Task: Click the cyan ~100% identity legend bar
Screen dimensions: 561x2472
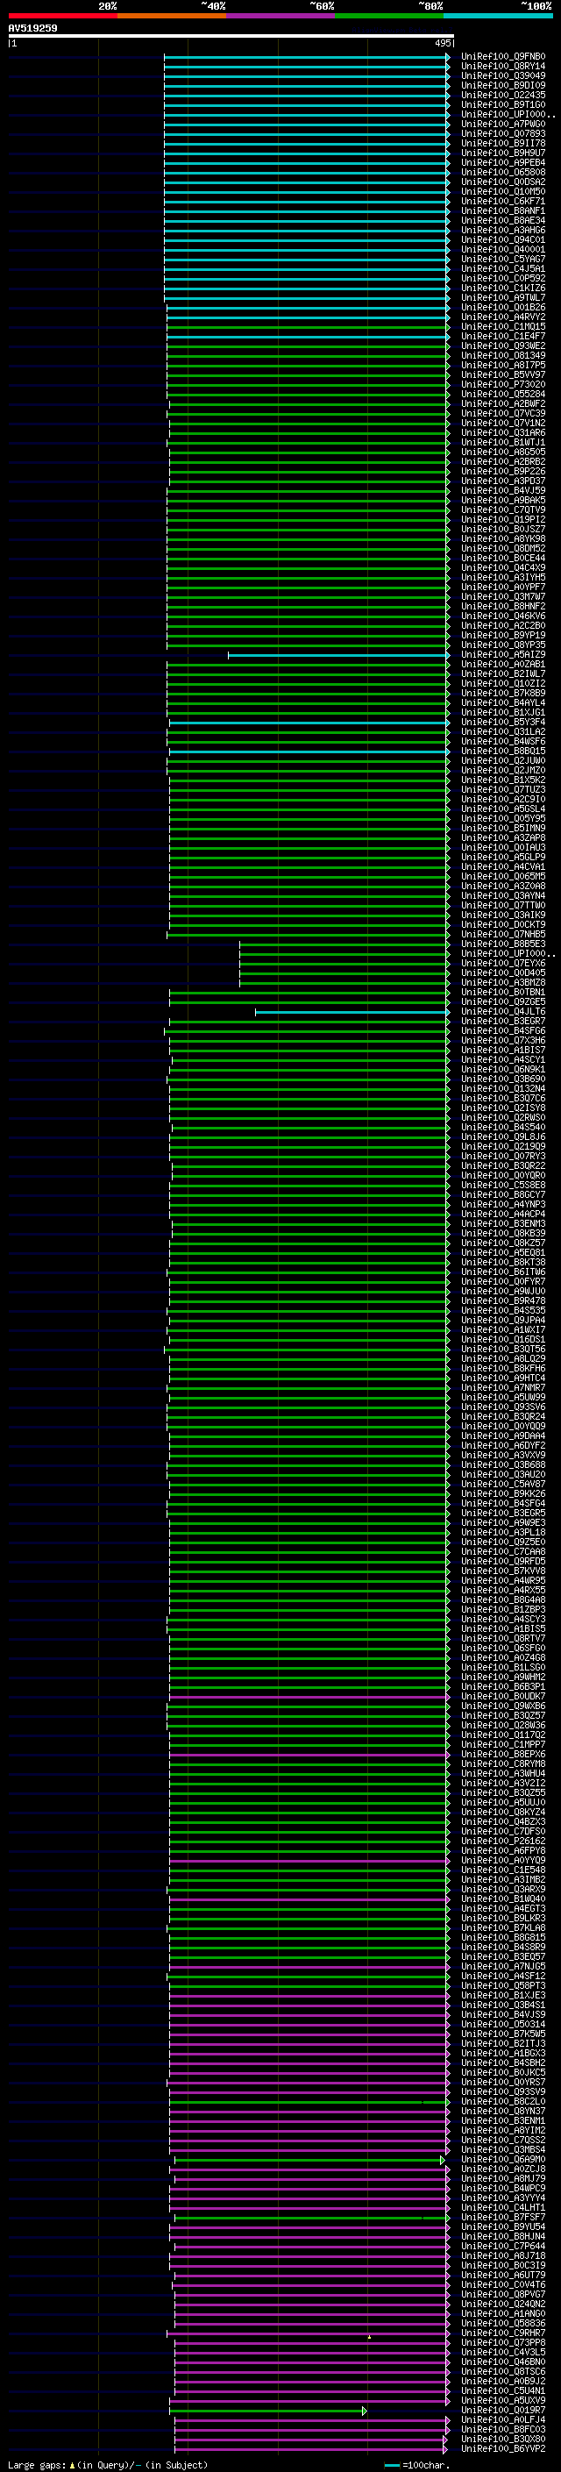Action: pos(498,16)
